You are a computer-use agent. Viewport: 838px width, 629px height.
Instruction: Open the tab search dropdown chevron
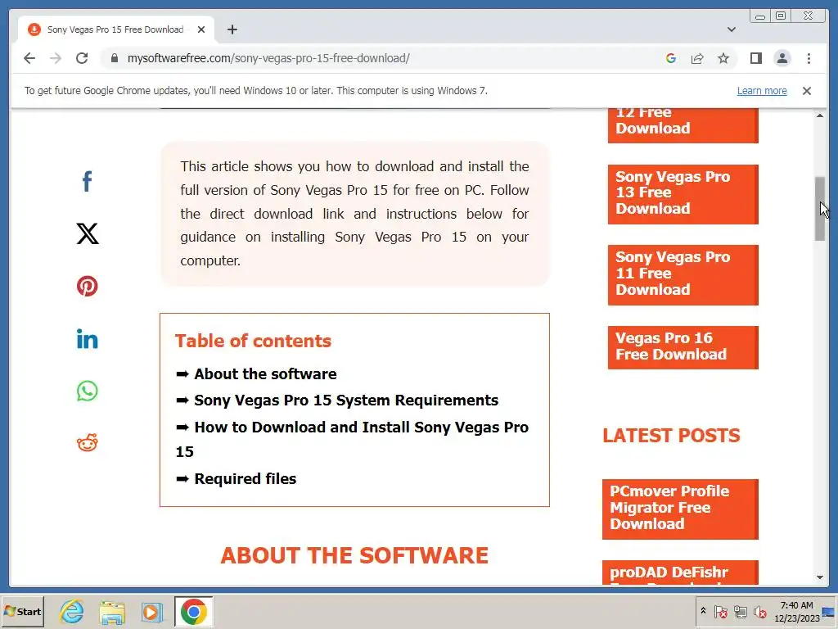tap(731, 29)
